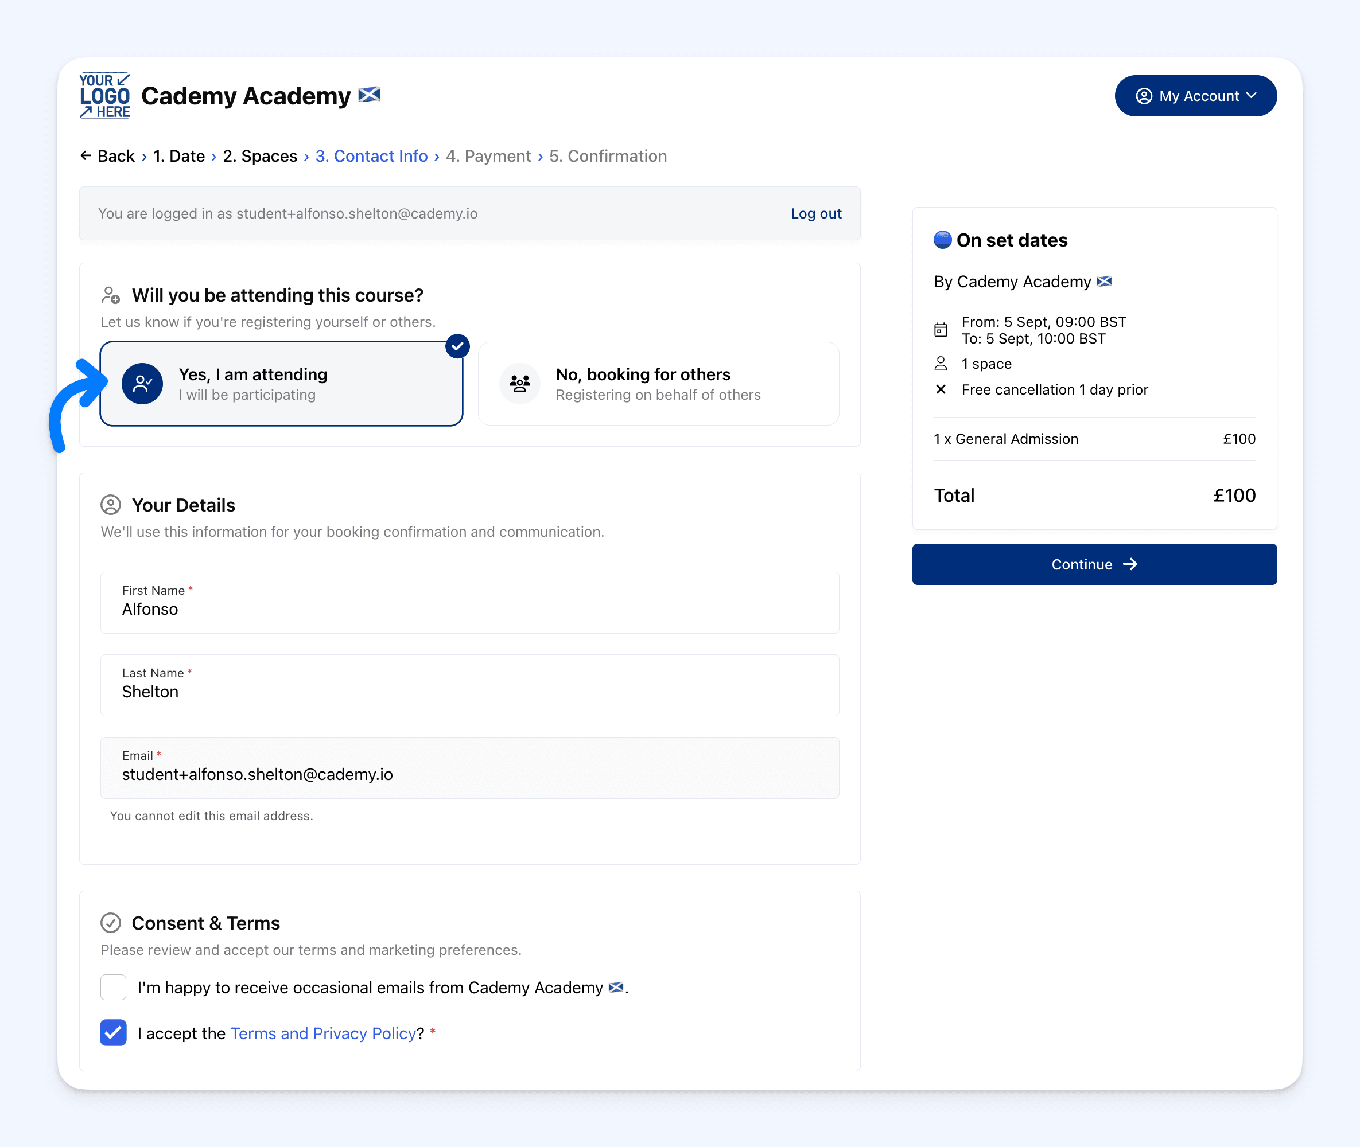This screenshot has width=1360, height=1147.
Task: Click the group icon for booking others
Action: 519,384
